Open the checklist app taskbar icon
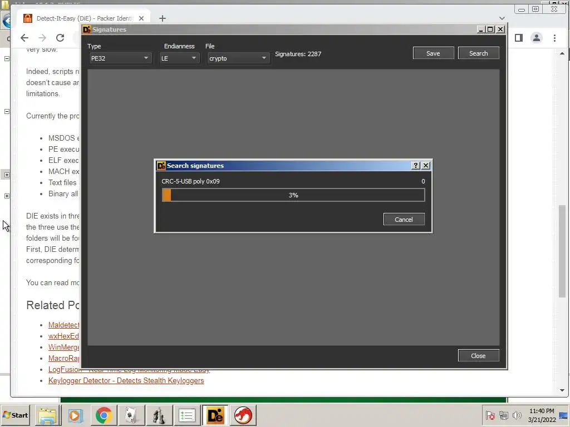 point(187,415)
